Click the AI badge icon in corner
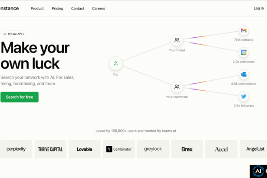The width and height of the screenshot is (267, 178). coord(257,171)
